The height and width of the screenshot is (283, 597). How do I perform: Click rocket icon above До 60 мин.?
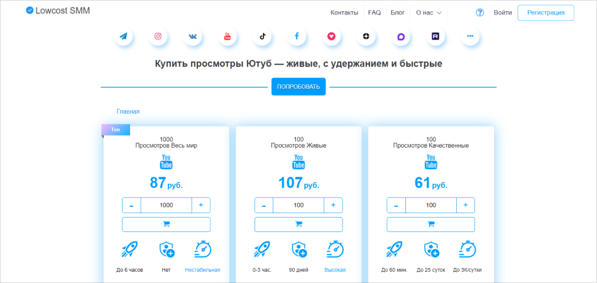(x=395, y=250)
